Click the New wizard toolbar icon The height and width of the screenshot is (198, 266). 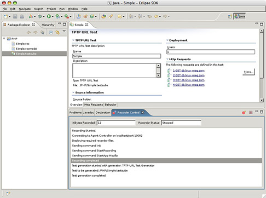click(x=6, y=16)
